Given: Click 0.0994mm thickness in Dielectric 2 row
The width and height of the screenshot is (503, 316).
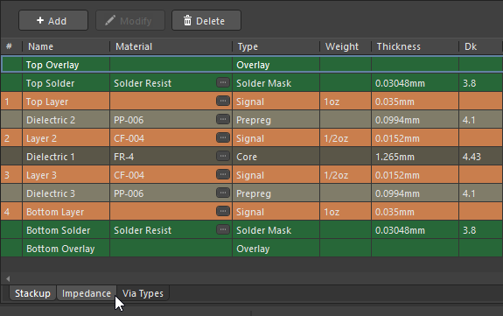Looking at the screenshot, I should point(416,120).
